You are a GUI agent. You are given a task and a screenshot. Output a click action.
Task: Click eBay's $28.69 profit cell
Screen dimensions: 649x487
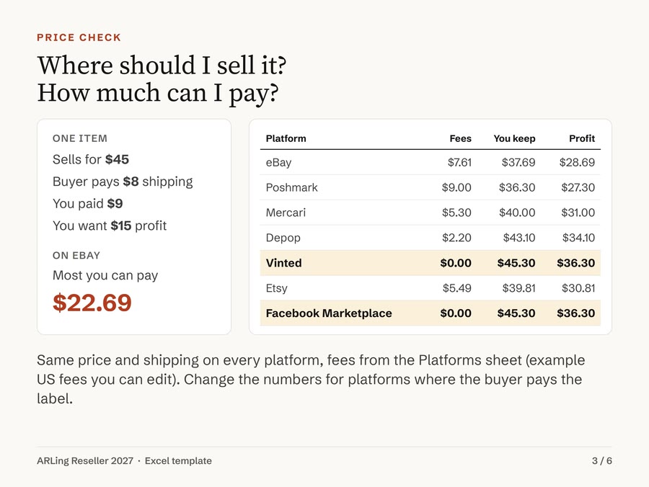click(577, 163)
